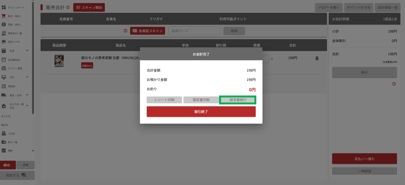Click the 買取（会計） dollar icon
Image resolution: width=405 pixels, height=185 pixels.
[4, 24]
